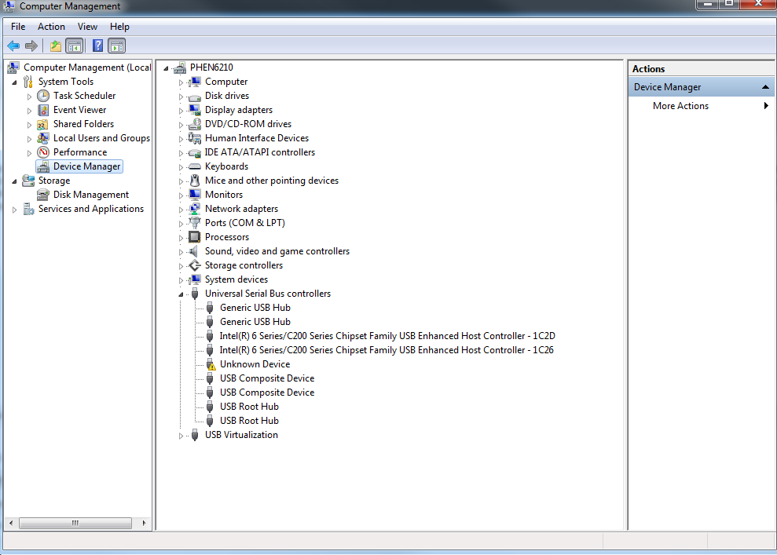
Task: Click left arrow of console tree scrollbar
Action: pyautogui.click(x=11, y=523)
